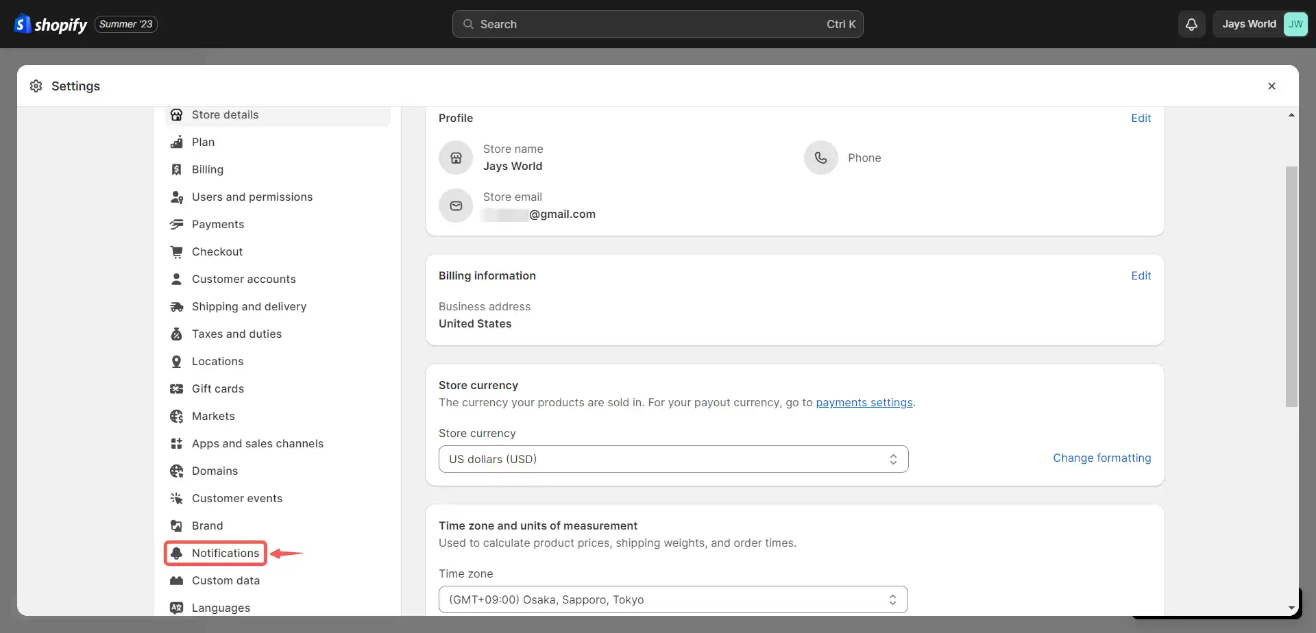Click the Plan icon in sidebar

(x=177, y=142)
